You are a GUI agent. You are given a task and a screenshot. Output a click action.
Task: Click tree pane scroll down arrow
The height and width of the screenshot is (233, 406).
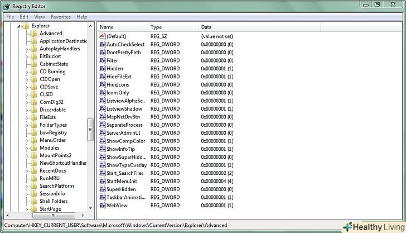coord(90,208)
